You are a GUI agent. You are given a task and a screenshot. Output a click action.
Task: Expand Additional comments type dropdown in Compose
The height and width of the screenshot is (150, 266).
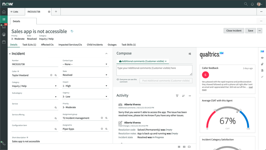pos(143,61)
